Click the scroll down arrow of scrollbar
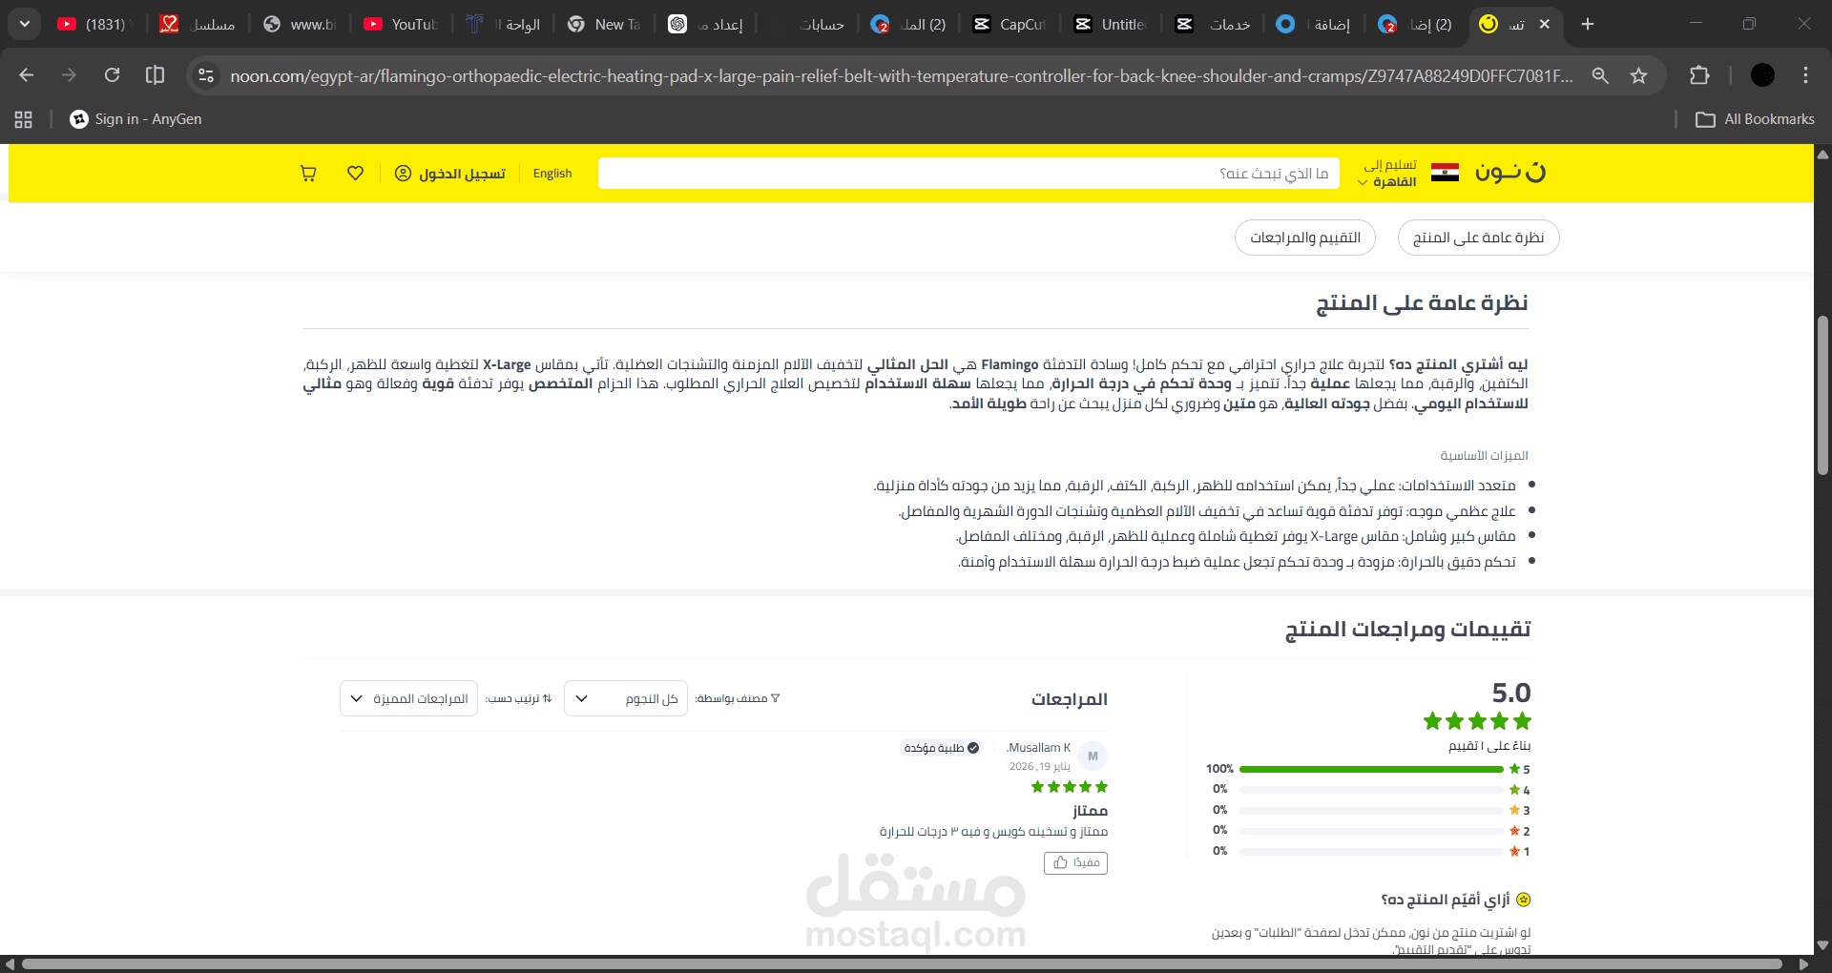1832x973 pixels. coord(1822,946)
